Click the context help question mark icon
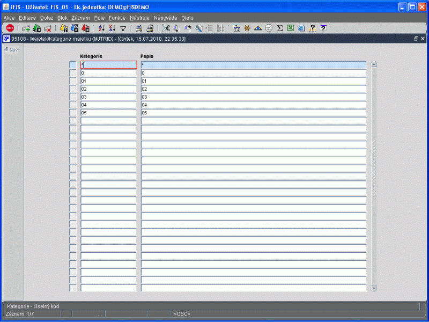Screen dimensions: 429x322 [x=323, y=28]
